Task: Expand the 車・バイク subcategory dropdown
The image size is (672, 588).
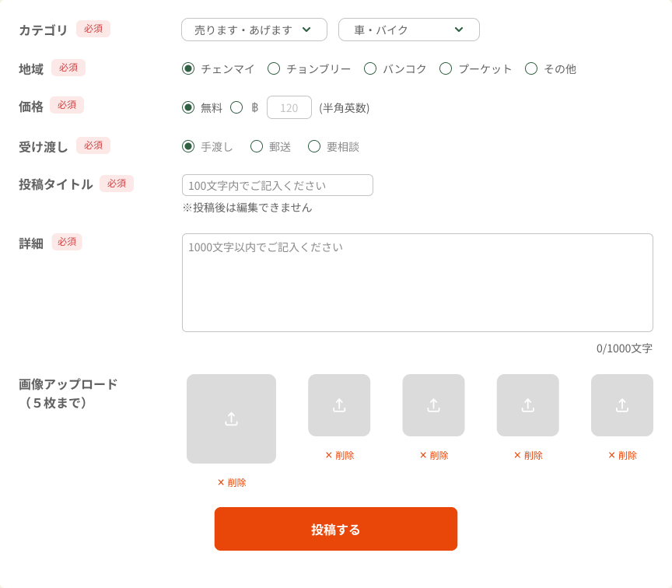Action: [x=408, y=29]
